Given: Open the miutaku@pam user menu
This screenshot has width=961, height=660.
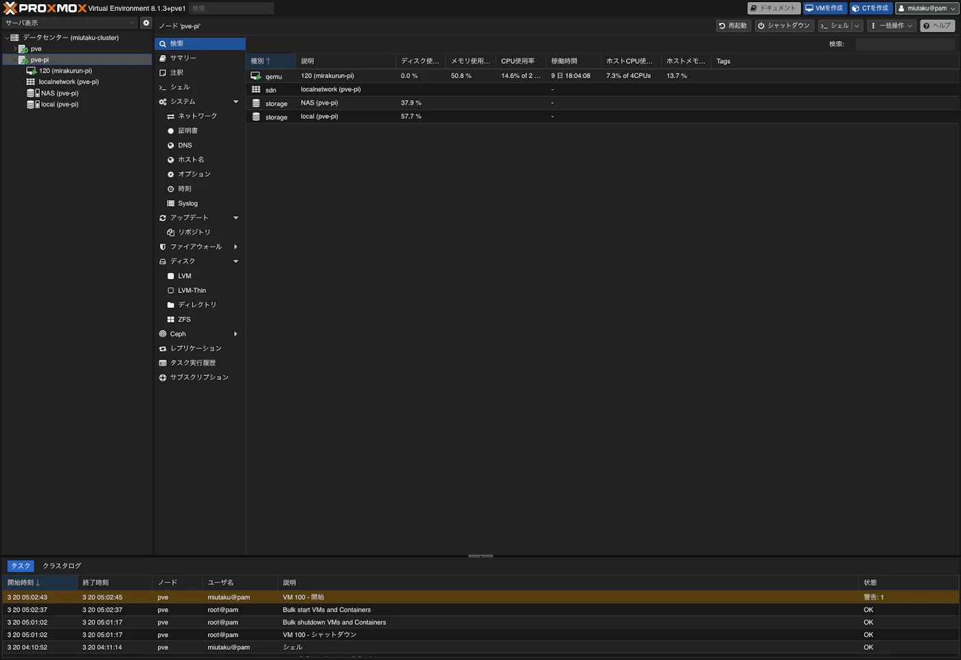Looking at the screenshot, I should coord(927,8).
